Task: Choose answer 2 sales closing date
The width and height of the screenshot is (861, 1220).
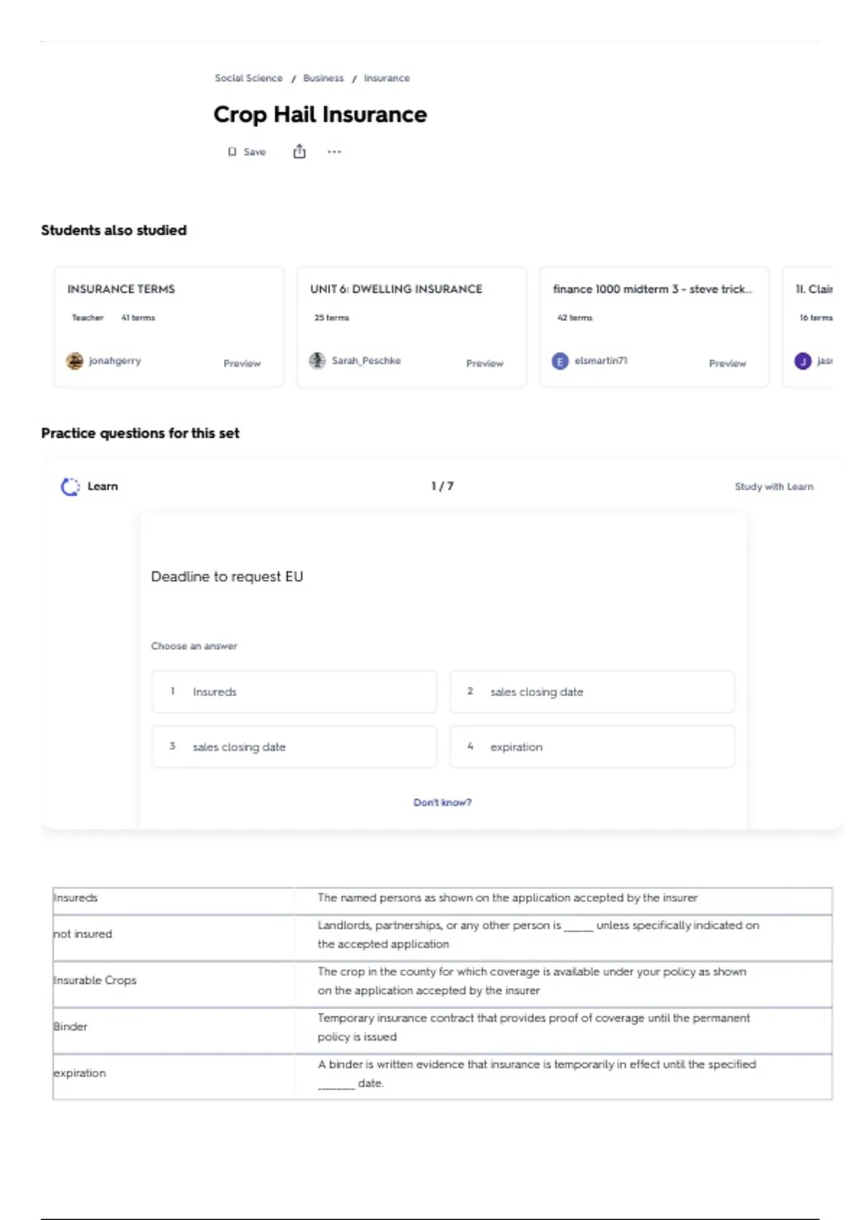Action: (592, 692)
